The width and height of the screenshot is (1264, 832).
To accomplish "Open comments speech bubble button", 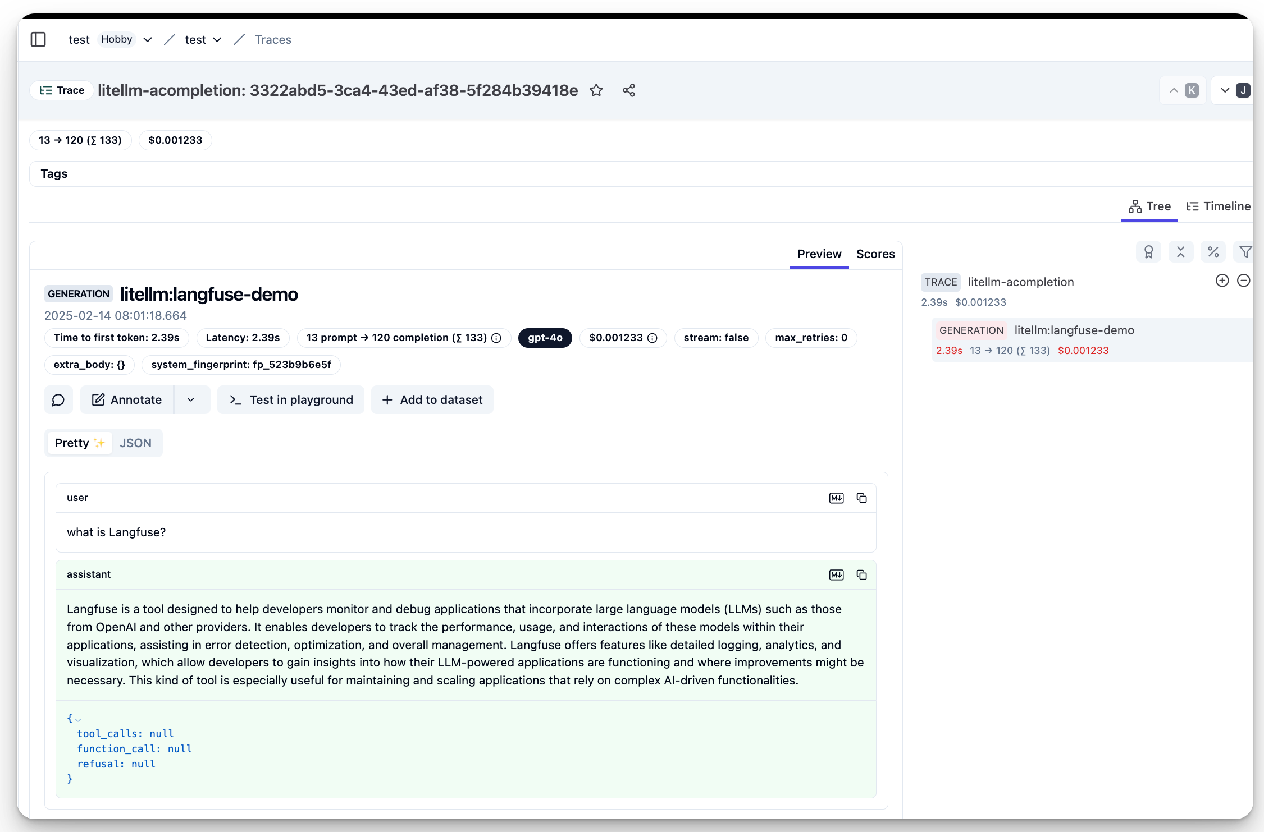I will 58,400.
